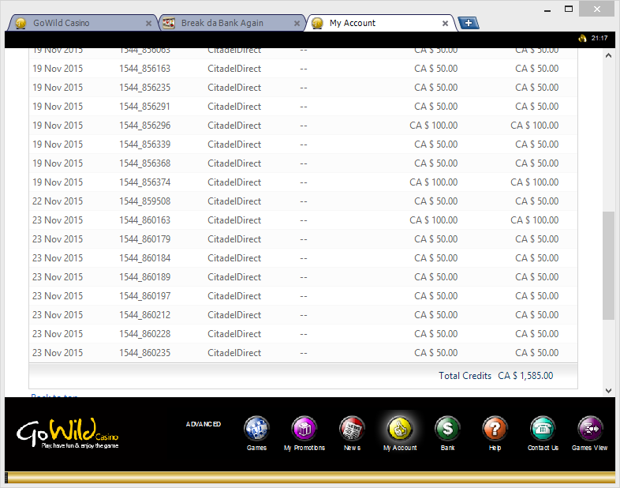Open the Bank dollar icon
620x488 pixels.
[447, 429]
